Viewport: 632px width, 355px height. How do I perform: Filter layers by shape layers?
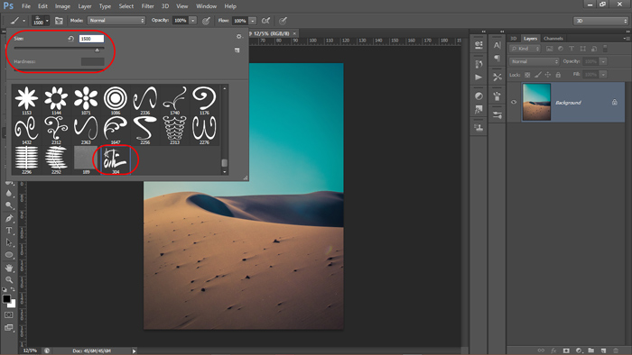point(583,49)
